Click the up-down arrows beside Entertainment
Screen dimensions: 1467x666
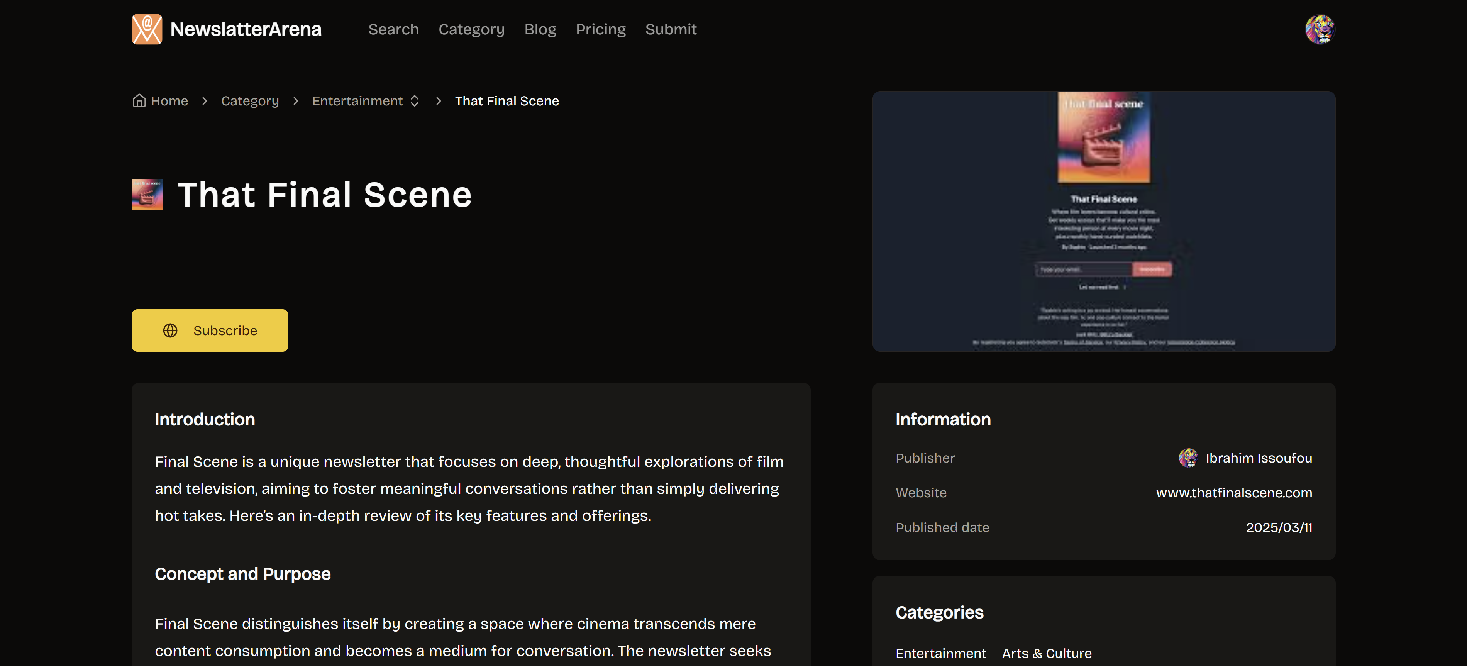[415, 101]
